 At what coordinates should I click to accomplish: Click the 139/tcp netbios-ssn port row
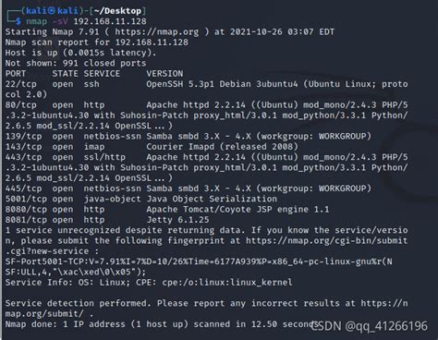pyautogui.click(x=189, y=137)
